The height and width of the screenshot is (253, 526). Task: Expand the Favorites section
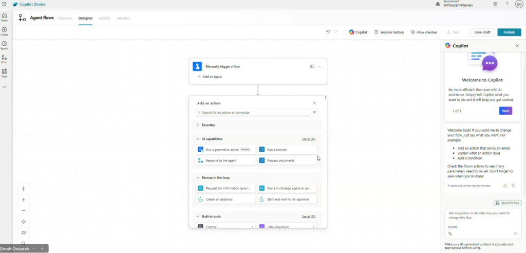(x=198, y=125)
